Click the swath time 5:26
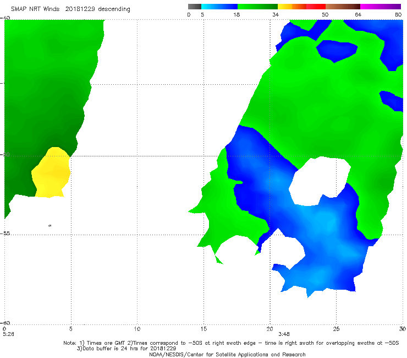 [x=8, y=334]
